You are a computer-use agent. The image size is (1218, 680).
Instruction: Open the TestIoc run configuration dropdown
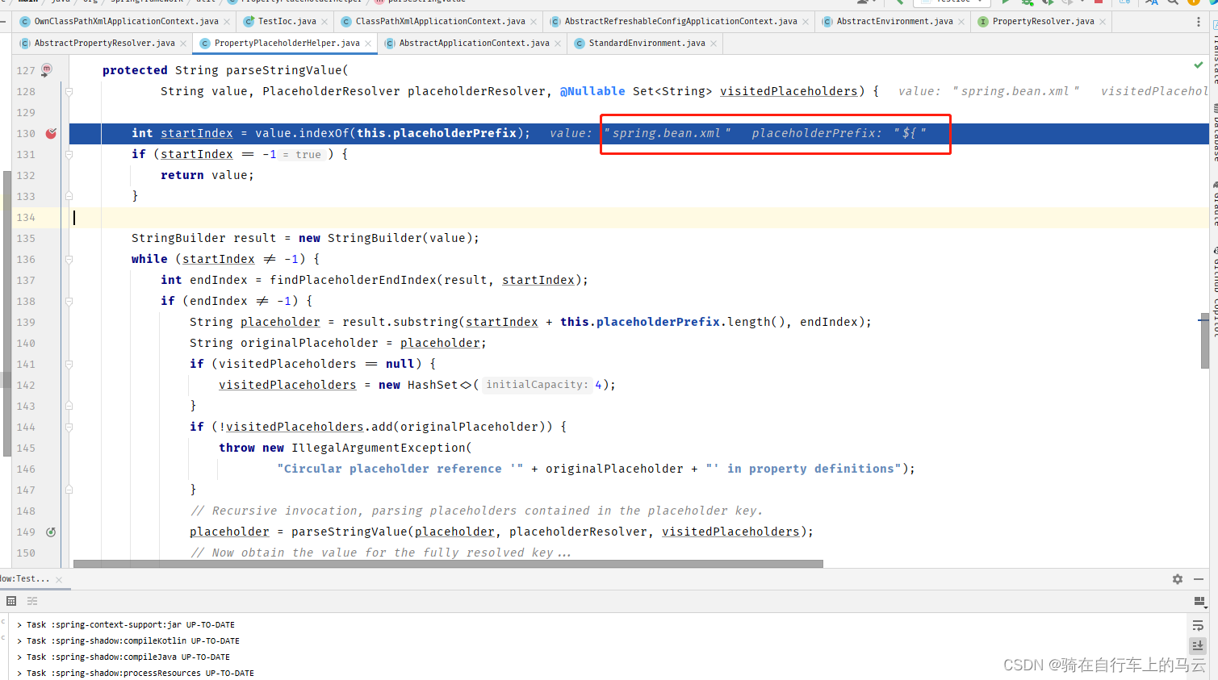point(951,2)
